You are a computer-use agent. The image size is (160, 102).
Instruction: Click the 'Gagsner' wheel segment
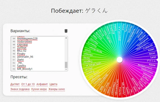[x=88, y=62]
